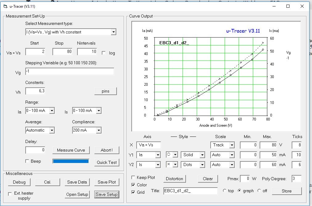Click the Save Setup button
Viewport: 312px width, 206px height.
click(x=107, y=195)
